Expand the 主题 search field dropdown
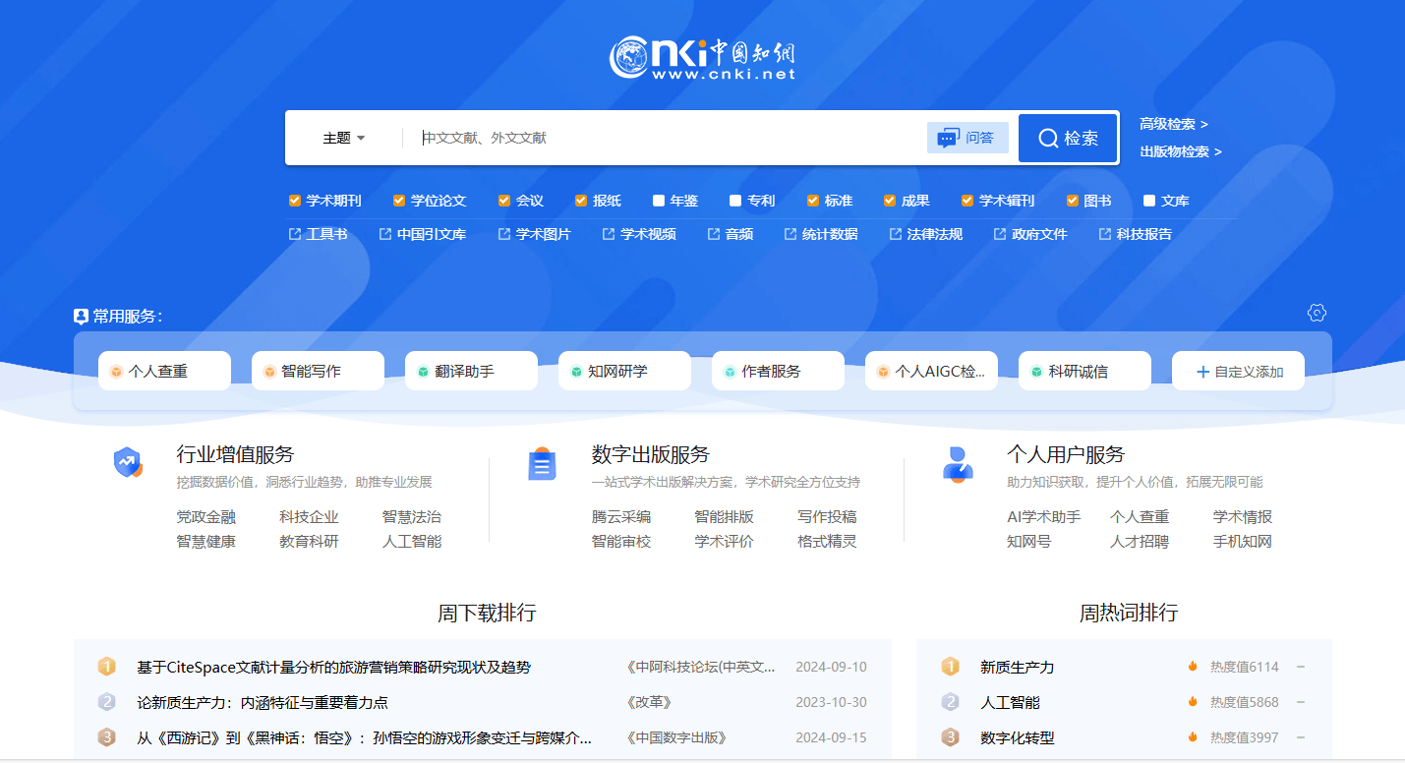Screen dimensions: 1405x763 [x=344, y=138]
